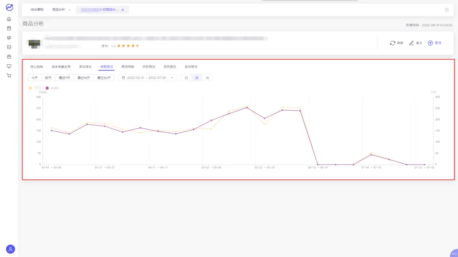Close the active 的商品分... page tab

tap(123, 10)
